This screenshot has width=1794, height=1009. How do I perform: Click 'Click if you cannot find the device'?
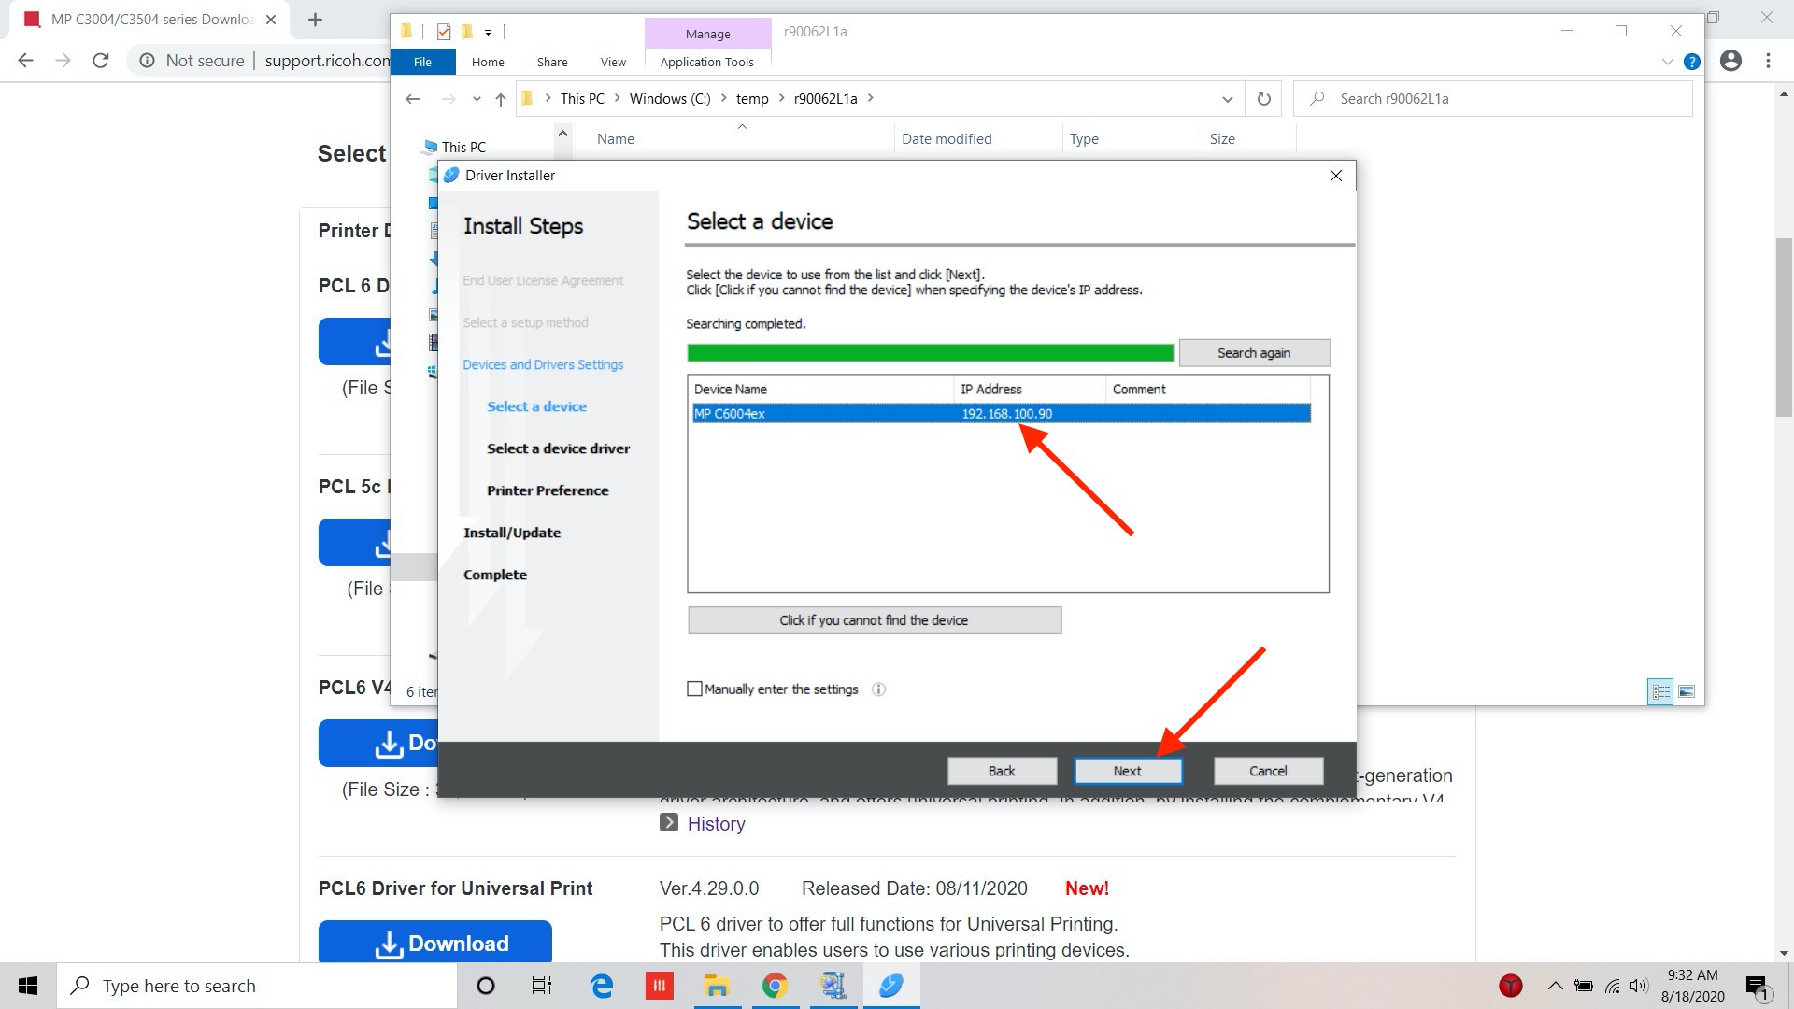[x=875, y=620]
